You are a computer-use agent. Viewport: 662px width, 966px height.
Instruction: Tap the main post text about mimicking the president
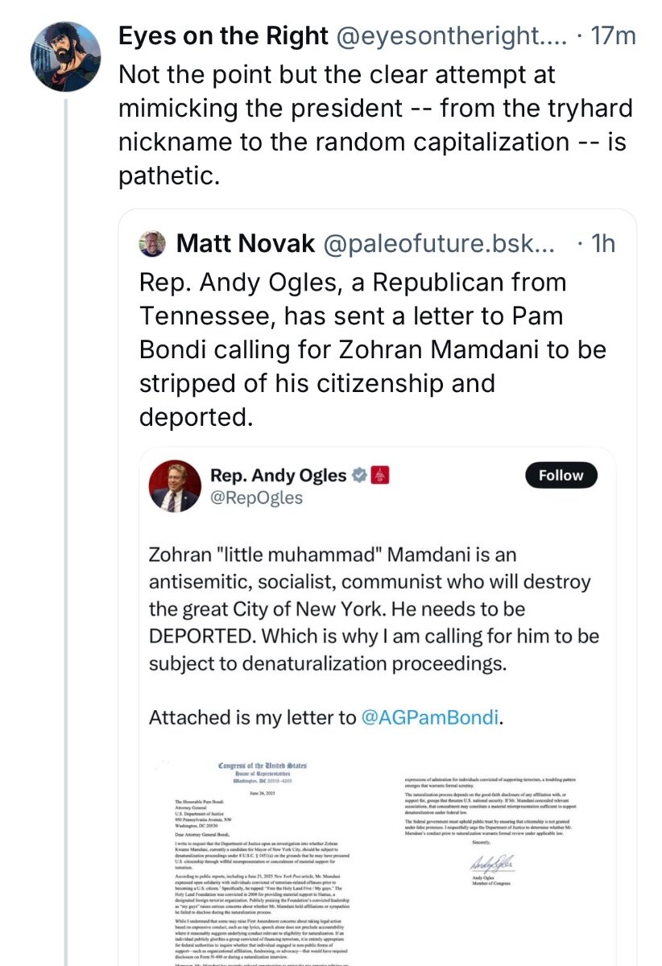(x=375, y=125)
